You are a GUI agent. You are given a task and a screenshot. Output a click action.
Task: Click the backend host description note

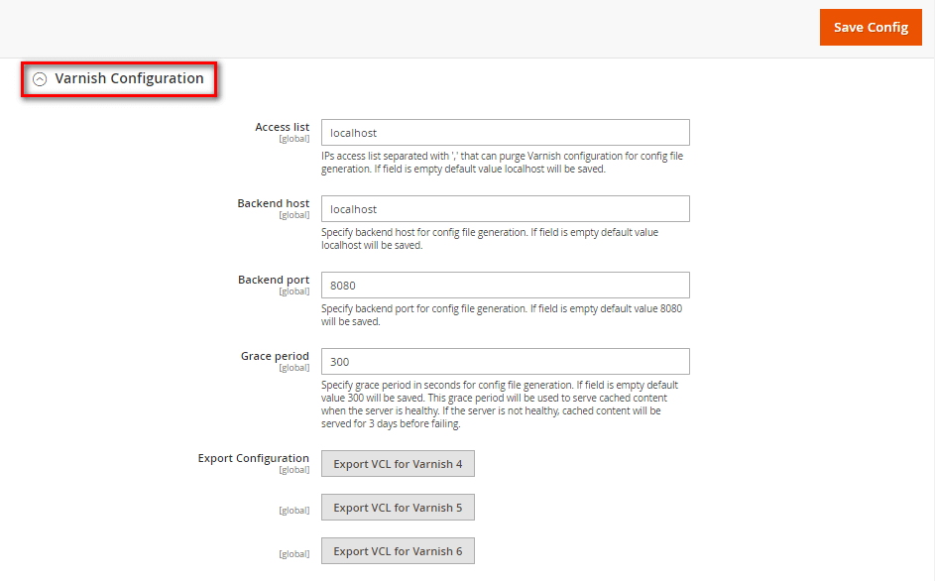[490, 239]
